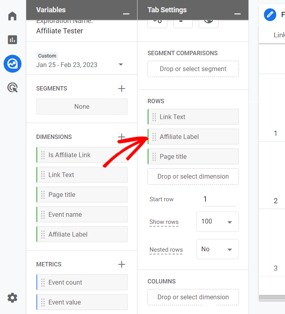Screen dimensions: 285x314
Task: Grab drag handle of Link Text dimension in Variables
Action: [x=43, y=175]
